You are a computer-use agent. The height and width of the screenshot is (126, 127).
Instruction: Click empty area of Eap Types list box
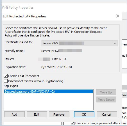click(x=49, y=102)
